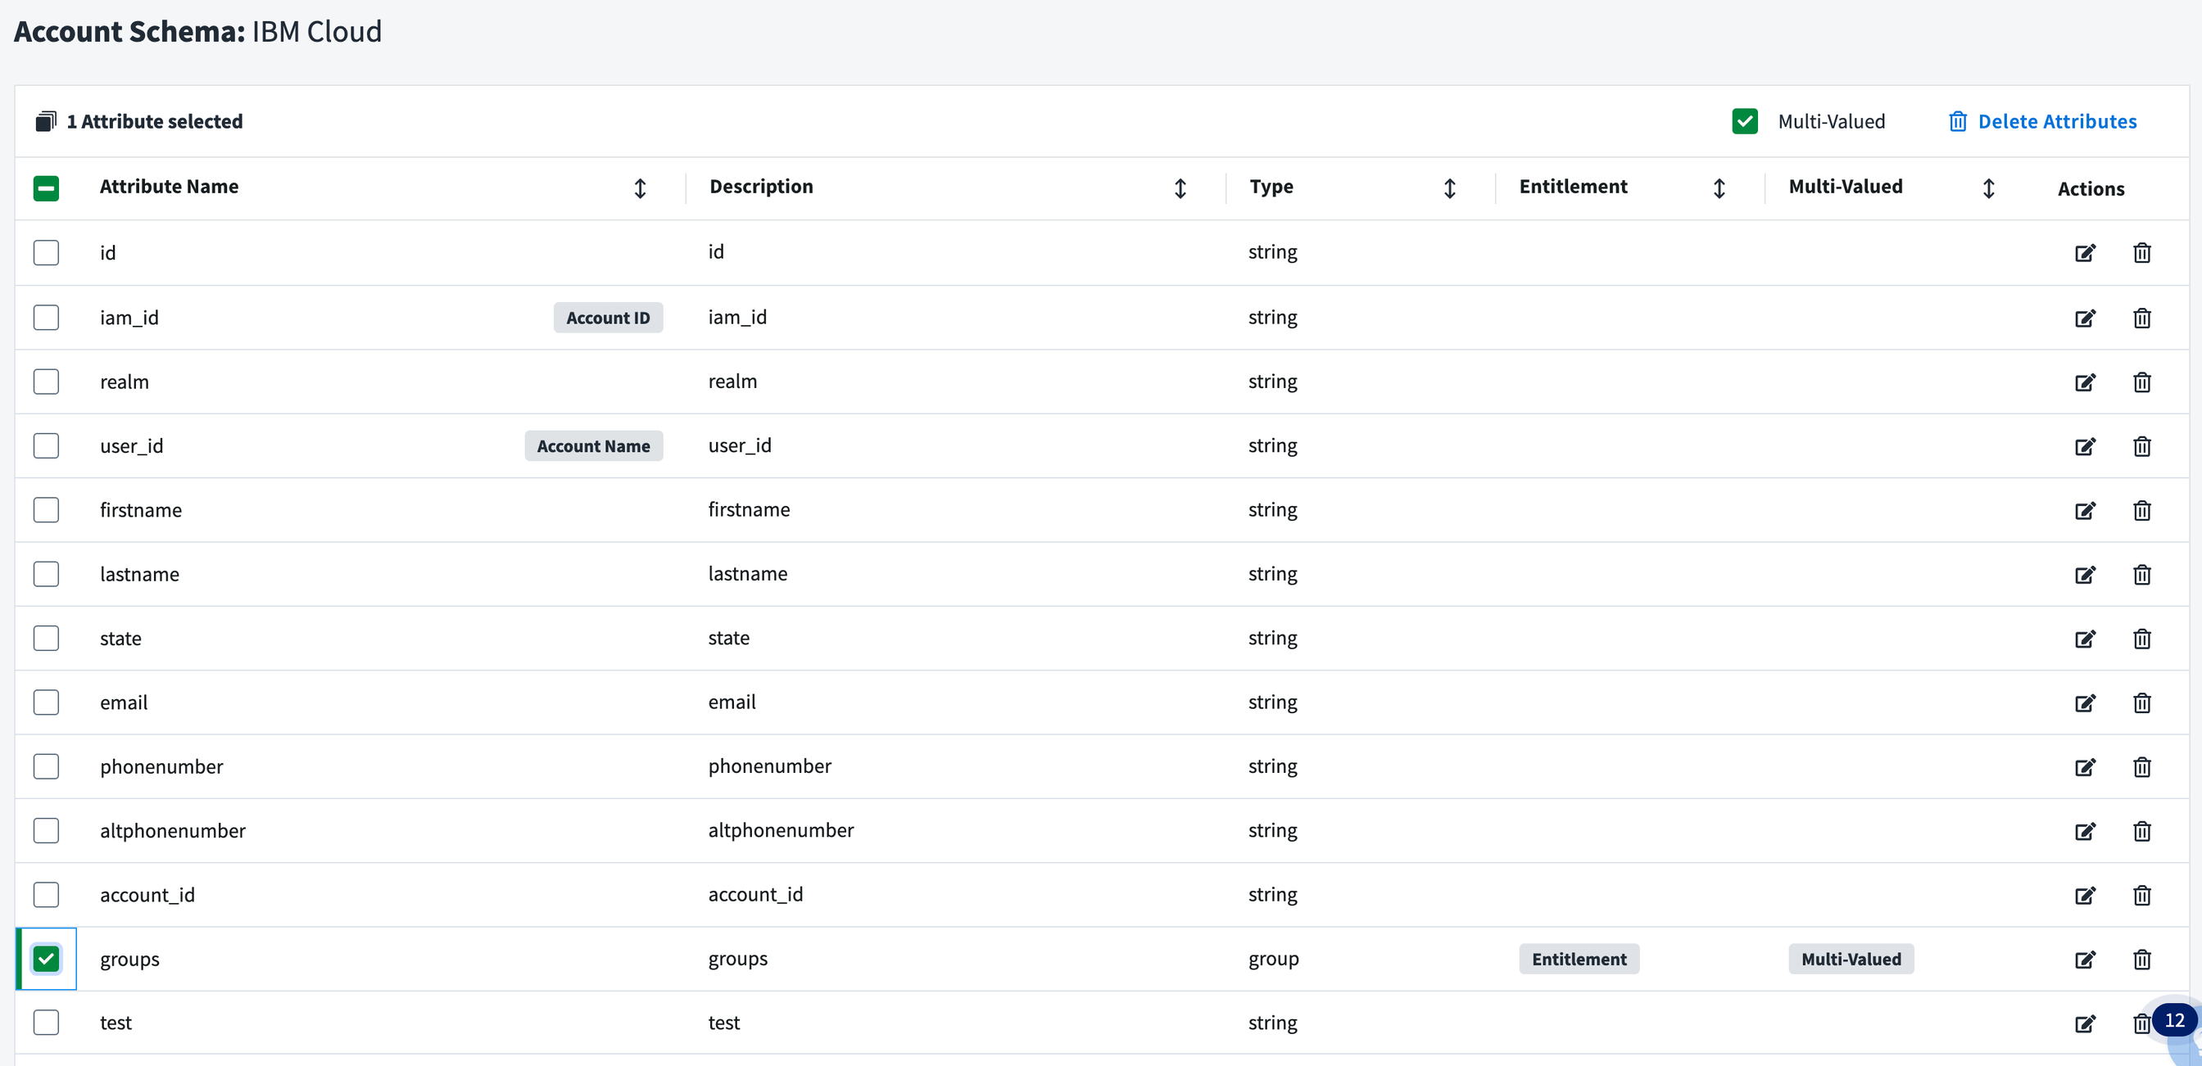
Task: Sort by Attribute Name column
Action: tap(640, 188)
